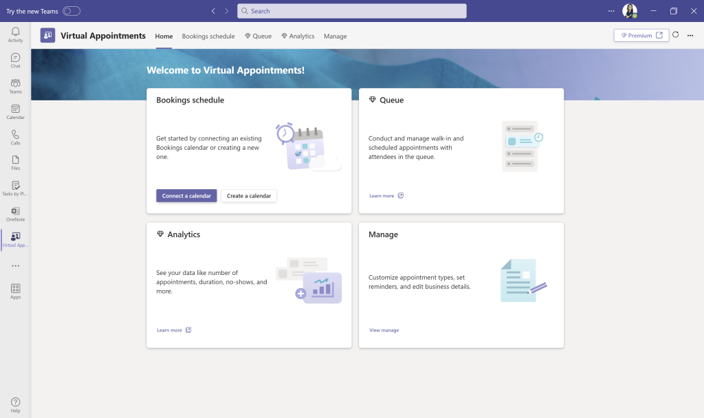The height and width of the screenshot is (418, 704).
Task: Select the Virtual Appointments sidebar app
Action: click(x=15, y=239)
